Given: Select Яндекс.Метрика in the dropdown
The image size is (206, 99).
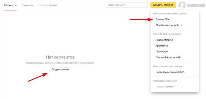Looking at the screenshot, I should [x=164, y=40].
